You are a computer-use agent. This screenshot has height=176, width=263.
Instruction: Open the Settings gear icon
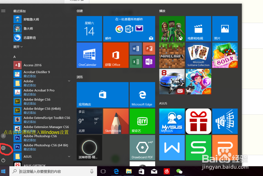click(3, 148)
